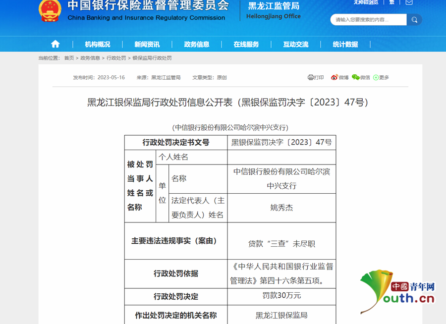Share via the WeChat 微信 icon
Screen dimensions: 446x324
tap(355, 77)
